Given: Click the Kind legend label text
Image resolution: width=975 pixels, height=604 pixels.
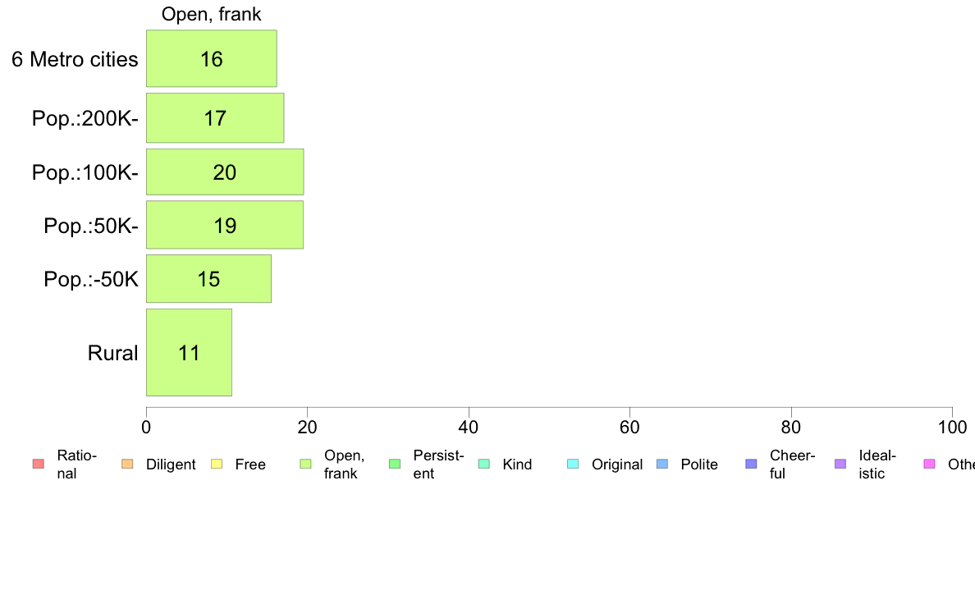Looking at the screenshot, I should 517,464.
